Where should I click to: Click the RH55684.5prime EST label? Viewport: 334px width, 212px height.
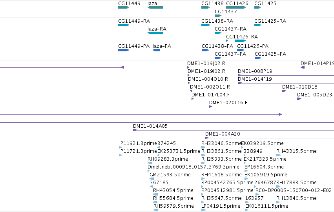(x=173, y=198)
